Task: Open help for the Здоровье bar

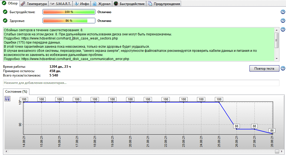Action: [283, 21]
